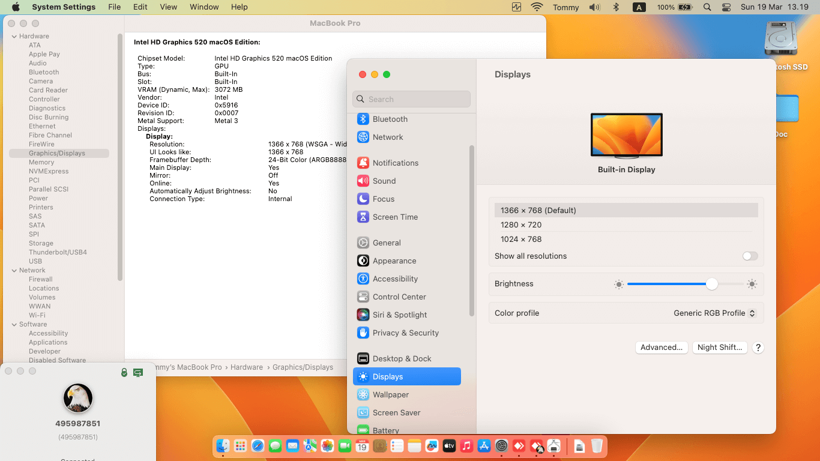
Task: Launch Safari from the Dock
Action: point(258,446)
